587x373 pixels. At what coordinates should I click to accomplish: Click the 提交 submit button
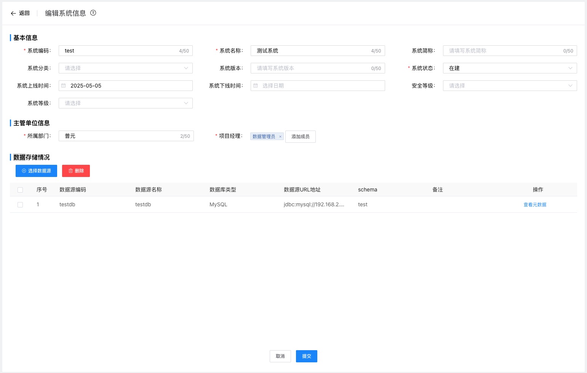[x=306, y=356]
